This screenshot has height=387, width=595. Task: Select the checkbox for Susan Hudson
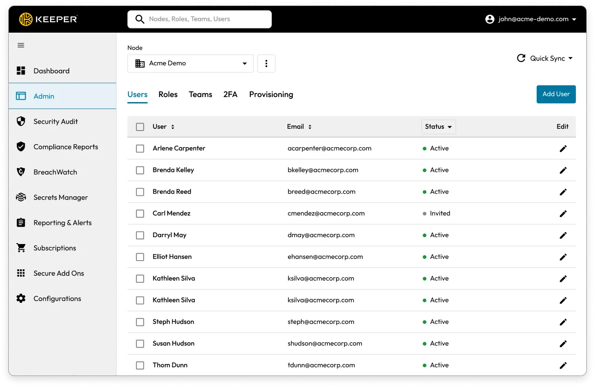pos(140,343)
